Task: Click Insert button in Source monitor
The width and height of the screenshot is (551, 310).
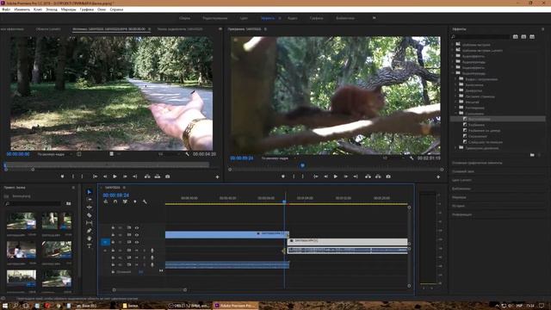Action: click(x=147, y=177)
